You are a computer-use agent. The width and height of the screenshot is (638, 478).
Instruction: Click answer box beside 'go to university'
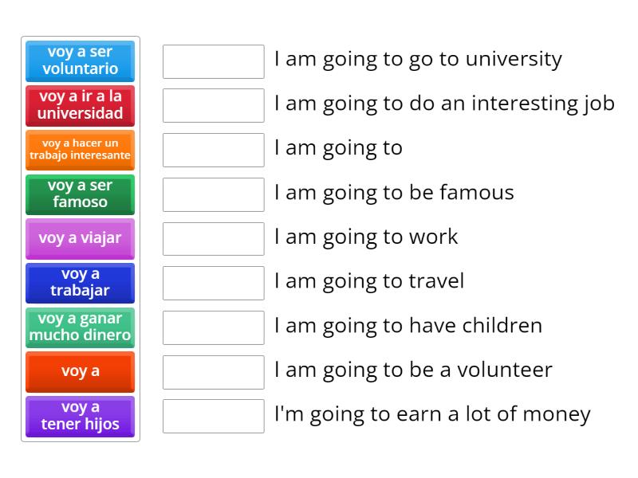click(x=213, y=61)
